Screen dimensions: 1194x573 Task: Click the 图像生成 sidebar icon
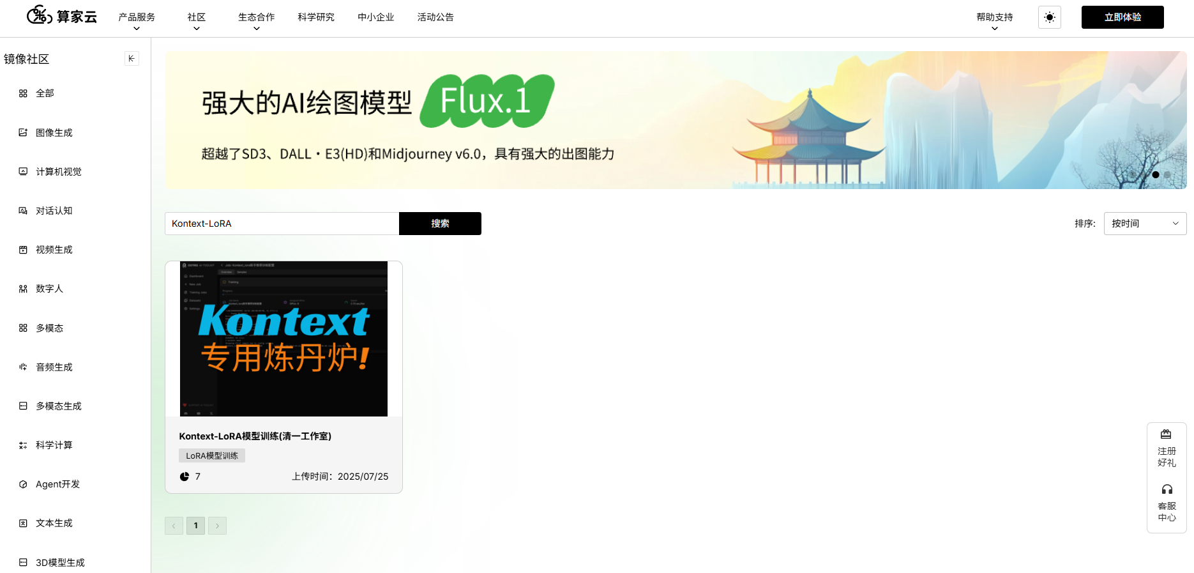(23, 132)
